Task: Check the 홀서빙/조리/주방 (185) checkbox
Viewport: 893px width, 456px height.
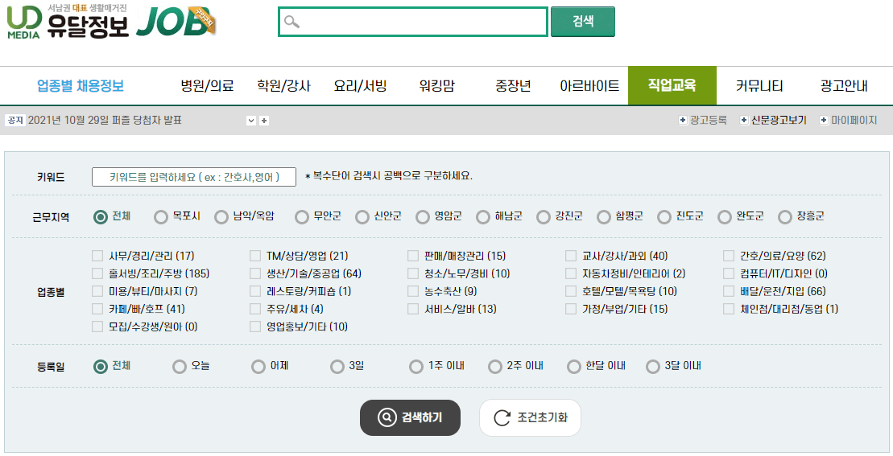Action: (x=97, y=273)
